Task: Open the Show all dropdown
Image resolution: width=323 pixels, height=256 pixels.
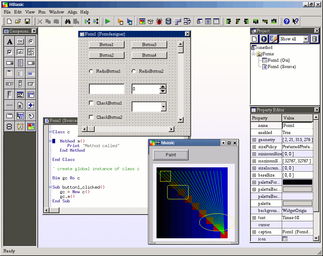Action: (306, 39)
